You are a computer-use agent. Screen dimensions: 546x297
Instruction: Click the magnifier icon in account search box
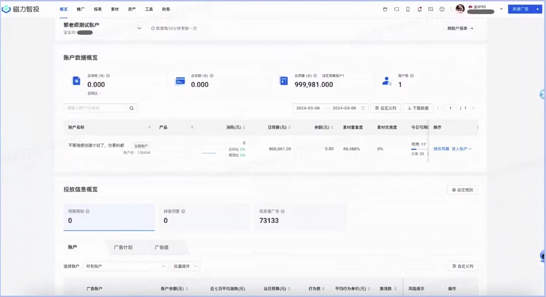click(x=131, y=107)
